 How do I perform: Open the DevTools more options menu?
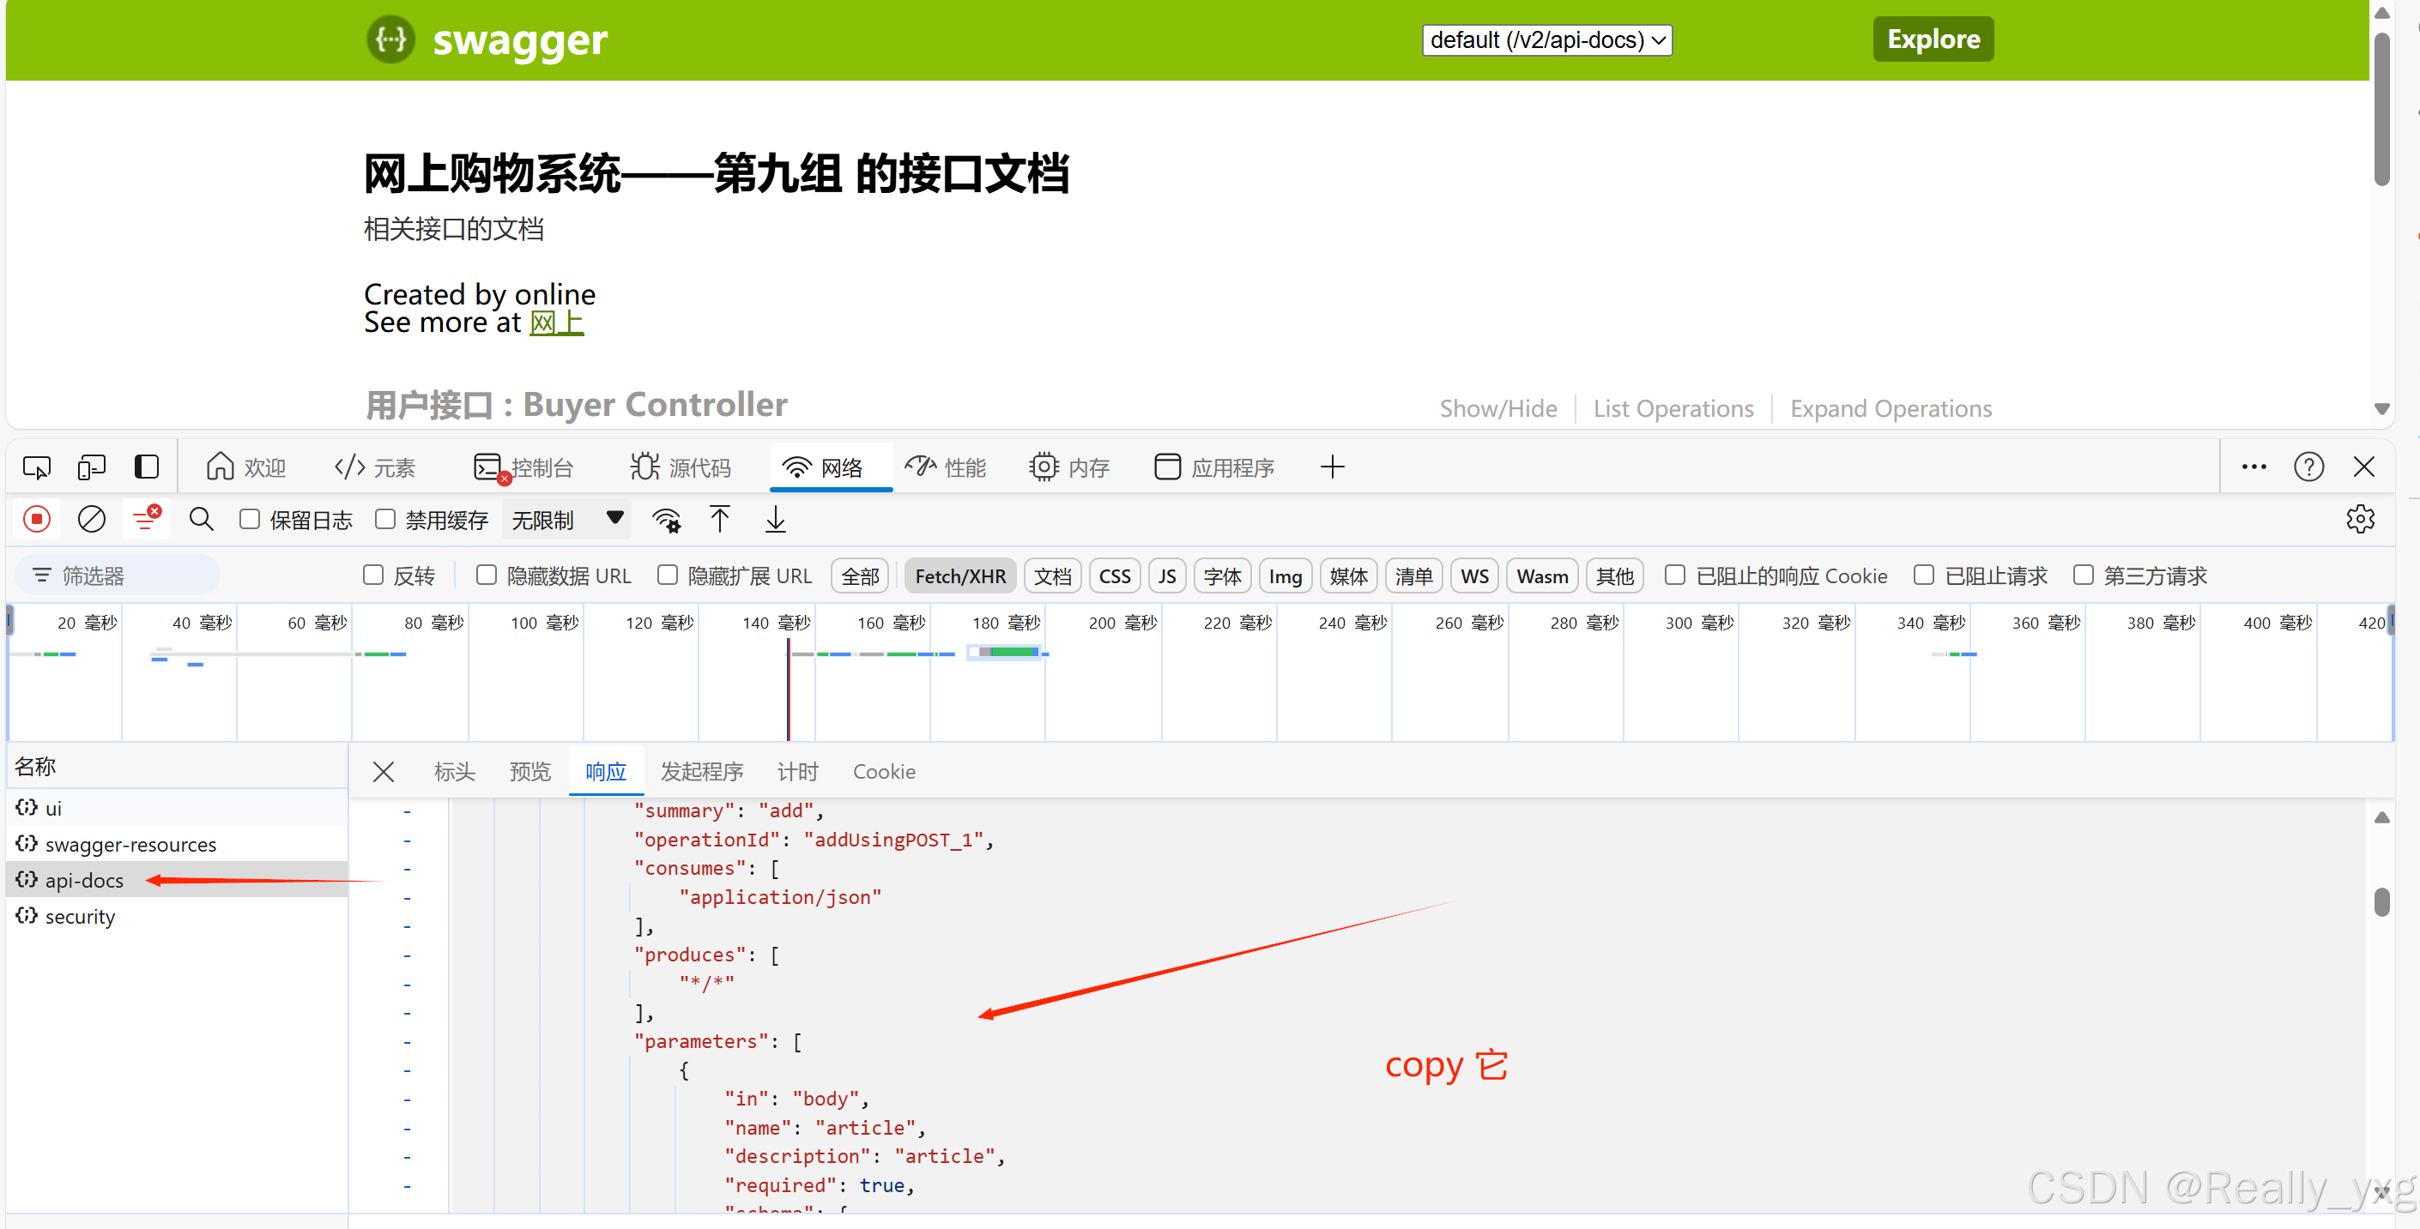pos(2254,467)
